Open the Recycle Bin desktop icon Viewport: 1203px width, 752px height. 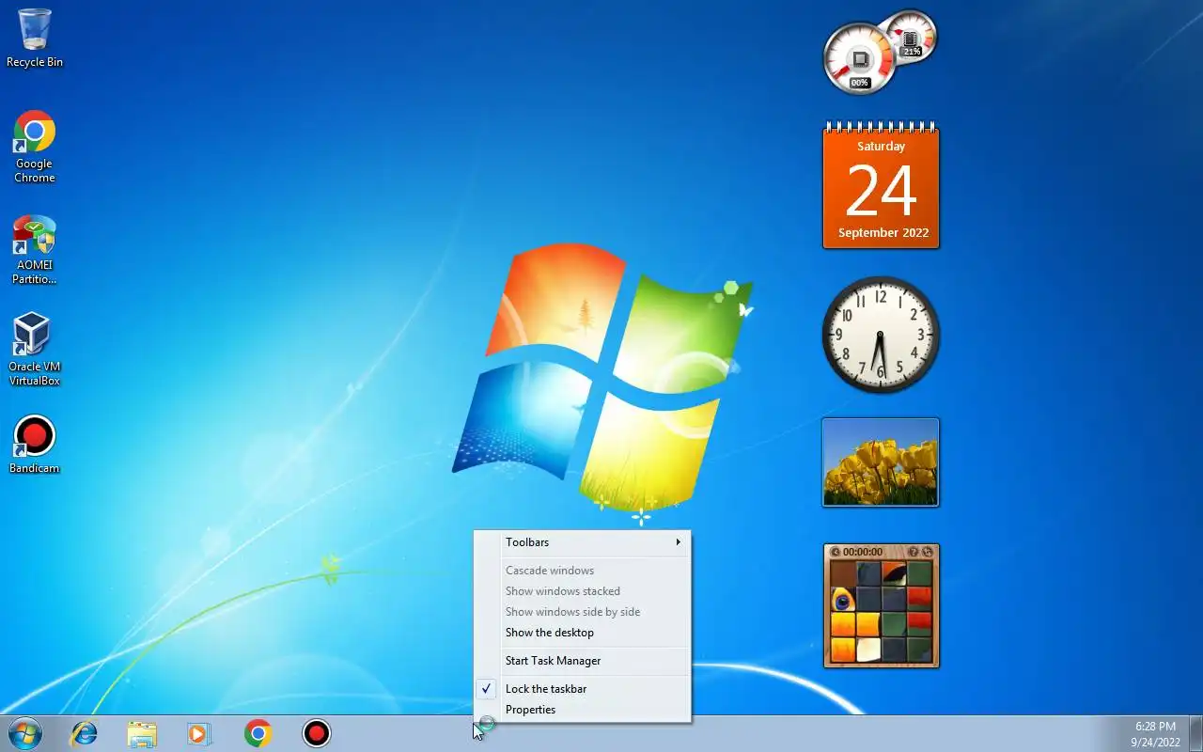[x=35, y=39]
